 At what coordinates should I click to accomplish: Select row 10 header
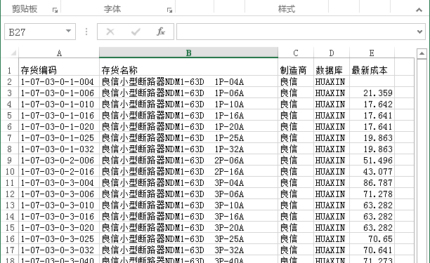tap(10, 171)
